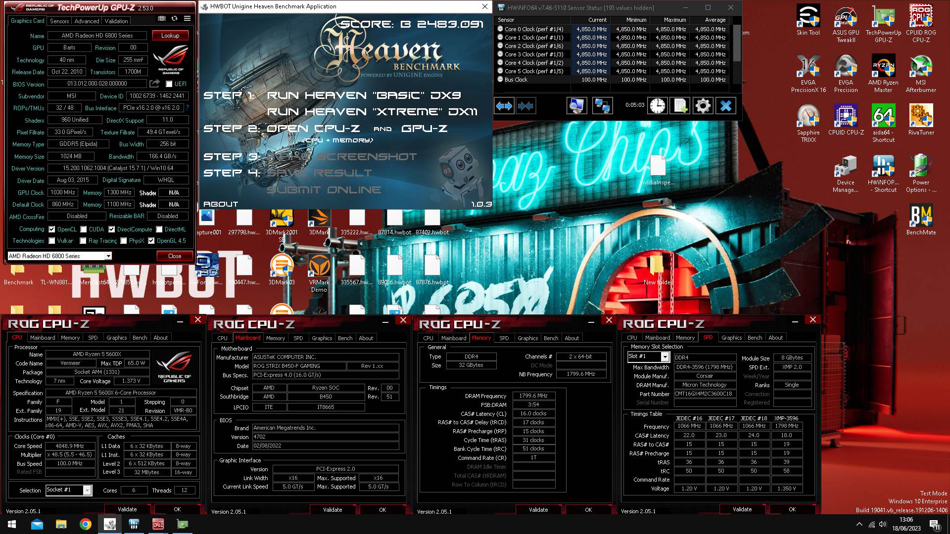Open Graphics tab in Mainboard CPU-Z window
The width and height of the screenshot is (950, 534).
coord(322,338)
